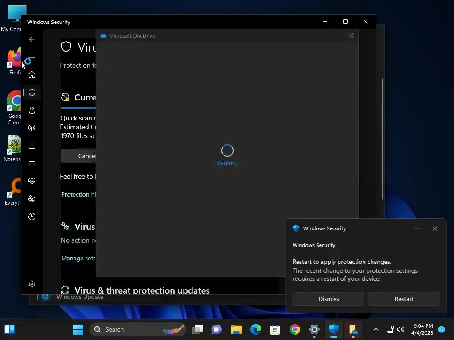Open Home in Windows Security sidebar
This screenshot has height=340, width=454.
pos(32,74)
